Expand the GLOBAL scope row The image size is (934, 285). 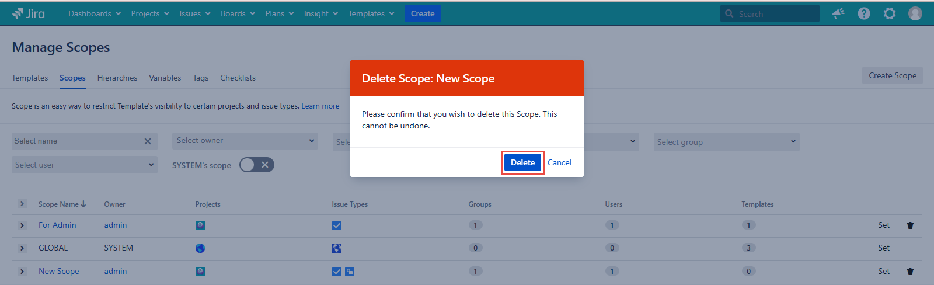22,248
